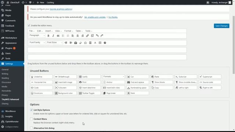Open Caching in the admin bar
This screenshot has width=235, height=132.
click(x=50, y=3)
